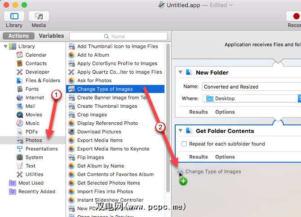Image resolution: width=301 pixels, height=217 pixels.
Task: Select Get Contents of Favorites Album
Action: point(115,174)
